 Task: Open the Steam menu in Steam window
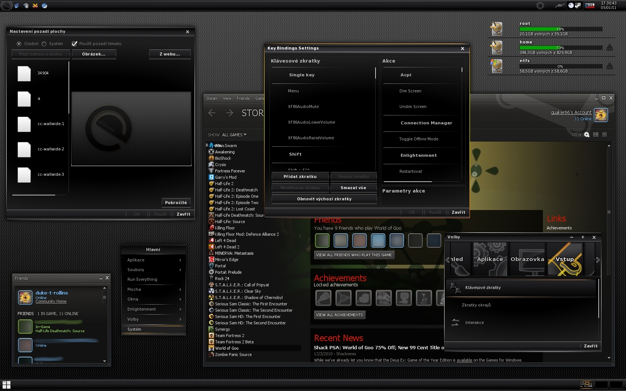[212, 98]
